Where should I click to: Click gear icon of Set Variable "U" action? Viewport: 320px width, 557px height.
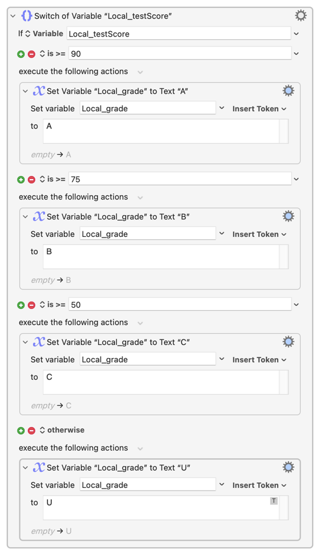[288, 467]
